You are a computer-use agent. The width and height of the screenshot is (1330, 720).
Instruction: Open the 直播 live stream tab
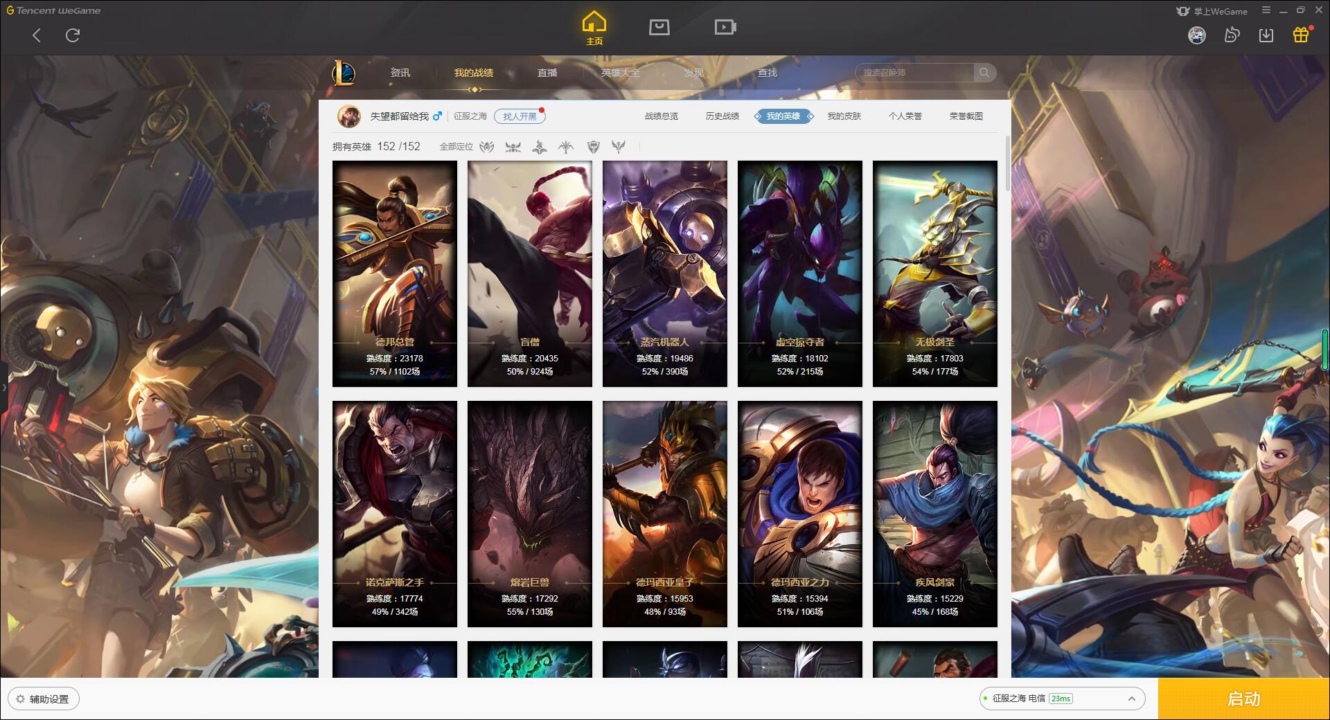coord(547,73)
